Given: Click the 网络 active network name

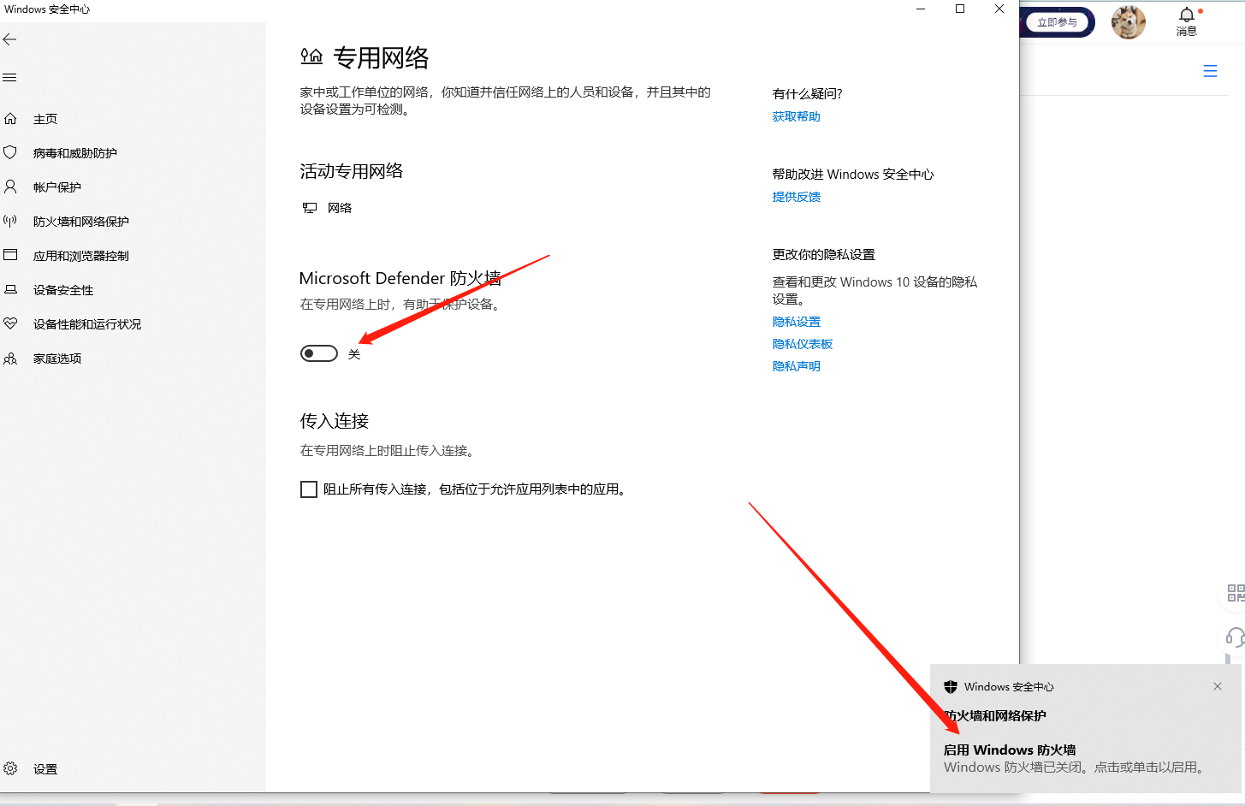Looking at the screenshot, I should [x=340, y=208].
